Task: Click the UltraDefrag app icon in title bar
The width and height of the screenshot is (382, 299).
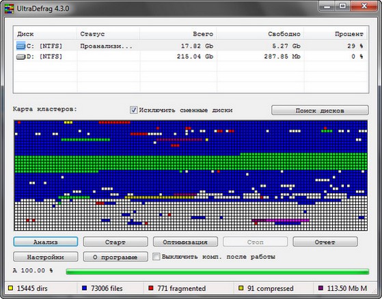Action: (x=10, y=8)
